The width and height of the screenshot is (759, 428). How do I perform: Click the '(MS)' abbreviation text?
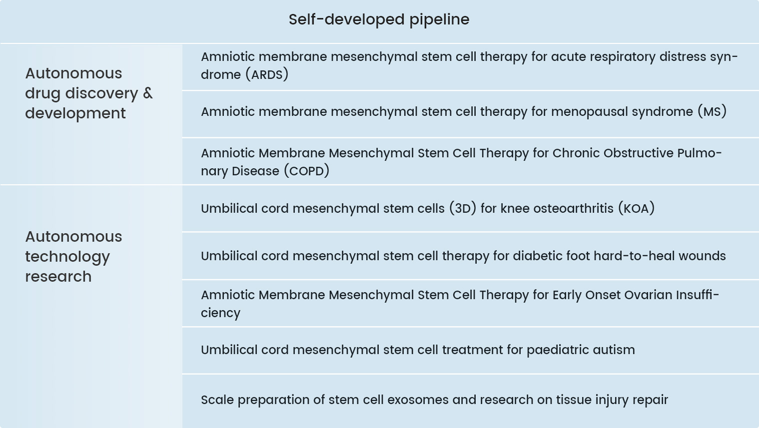(x=712, y=111)
